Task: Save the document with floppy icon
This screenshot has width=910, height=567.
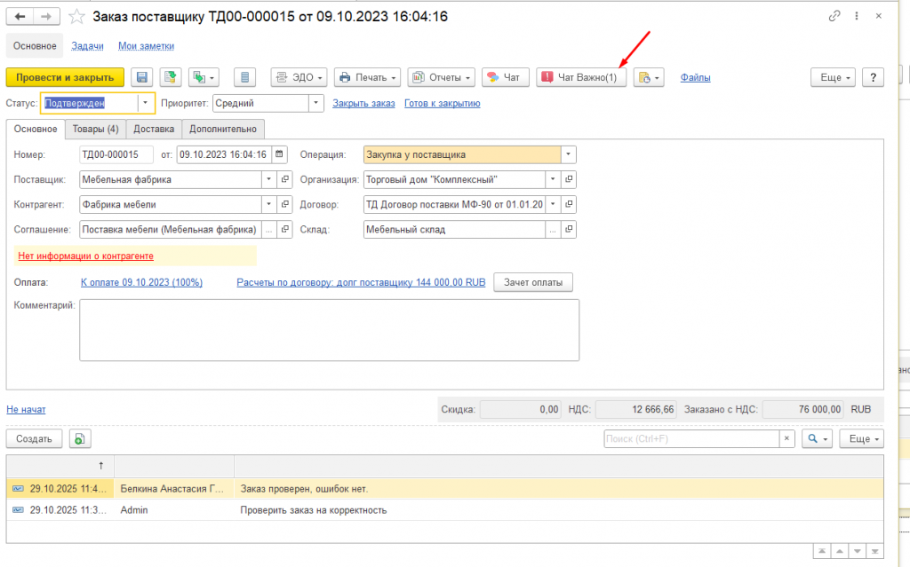Action: click(141, 77)
